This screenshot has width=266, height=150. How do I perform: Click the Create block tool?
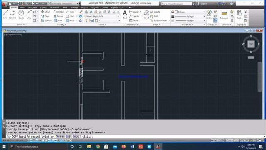click(x=155, y=12)
